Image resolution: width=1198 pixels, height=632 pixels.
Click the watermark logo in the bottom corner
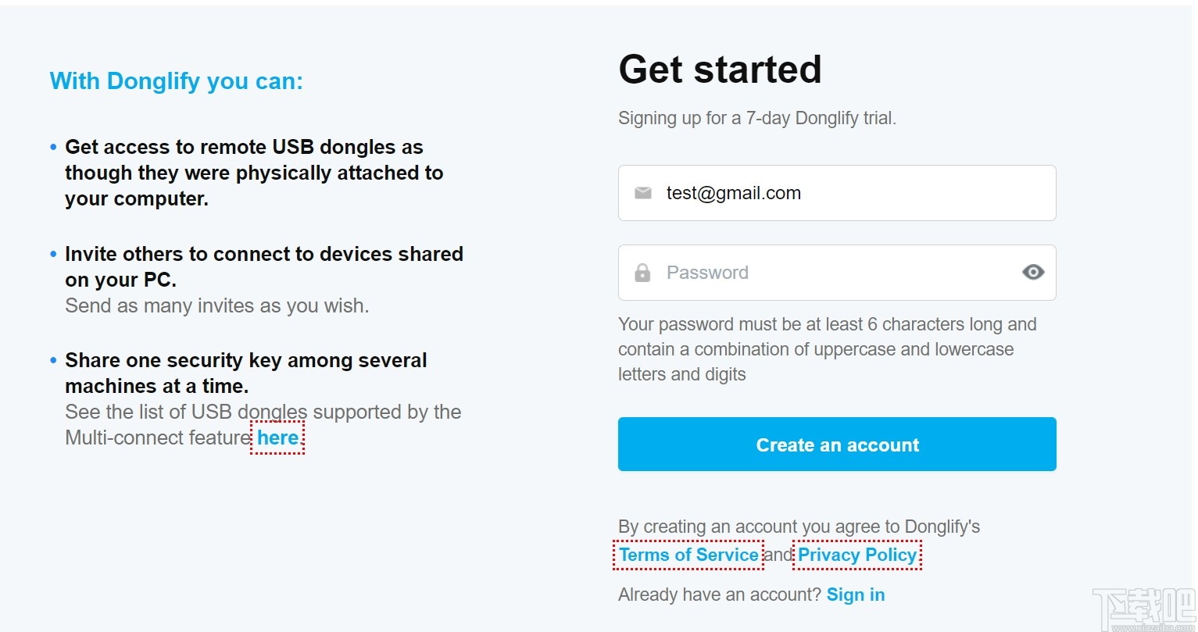pyautogui.click(x=1144, y=611)
